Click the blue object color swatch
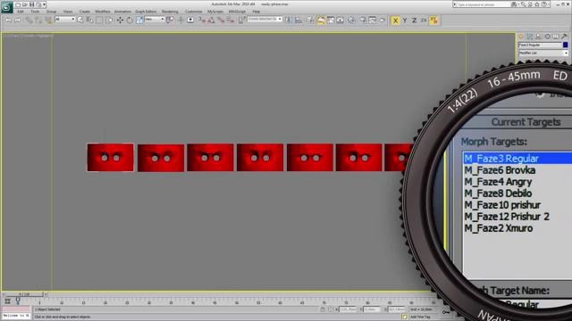The image size is (572, 321). pos(565,45)
